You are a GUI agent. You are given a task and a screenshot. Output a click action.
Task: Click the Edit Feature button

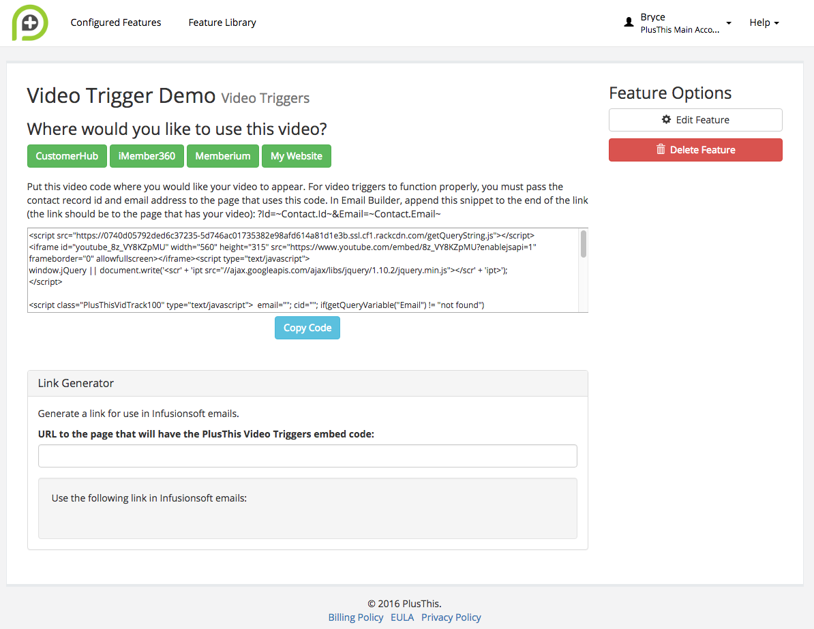695,120
